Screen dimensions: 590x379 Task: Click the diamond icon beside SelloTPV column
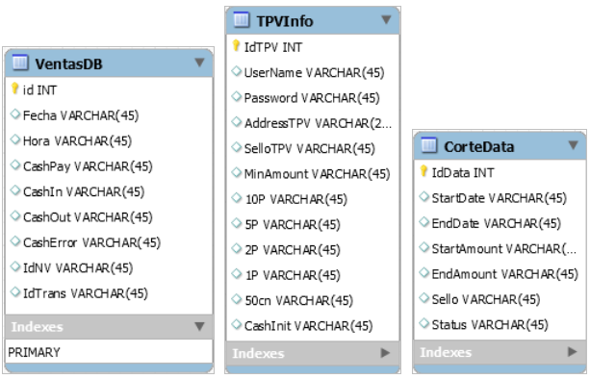237,147
